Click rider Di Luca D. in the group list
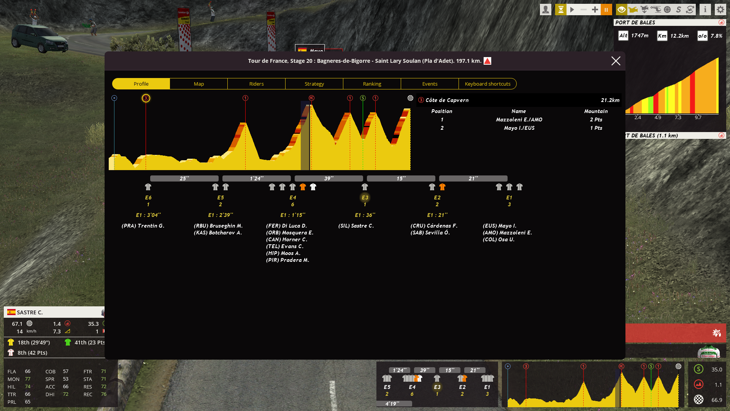730x411 pixels. pos(287,226)
